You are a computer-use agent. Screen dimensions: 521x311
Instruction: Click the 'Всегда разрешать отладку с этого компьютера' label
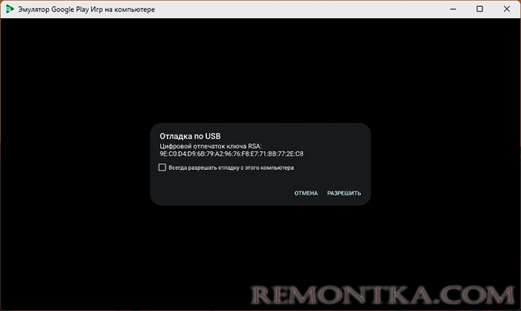pos(231,168)
